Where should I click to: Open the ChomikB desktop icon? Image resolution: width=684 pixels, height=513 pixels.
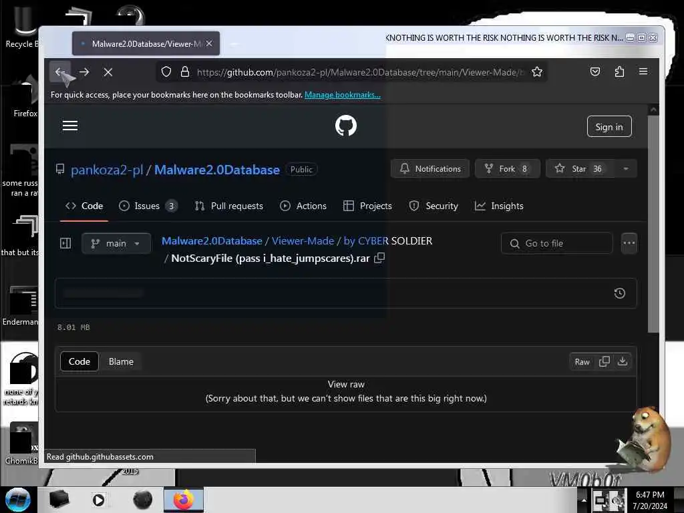[x=21, y=444]
